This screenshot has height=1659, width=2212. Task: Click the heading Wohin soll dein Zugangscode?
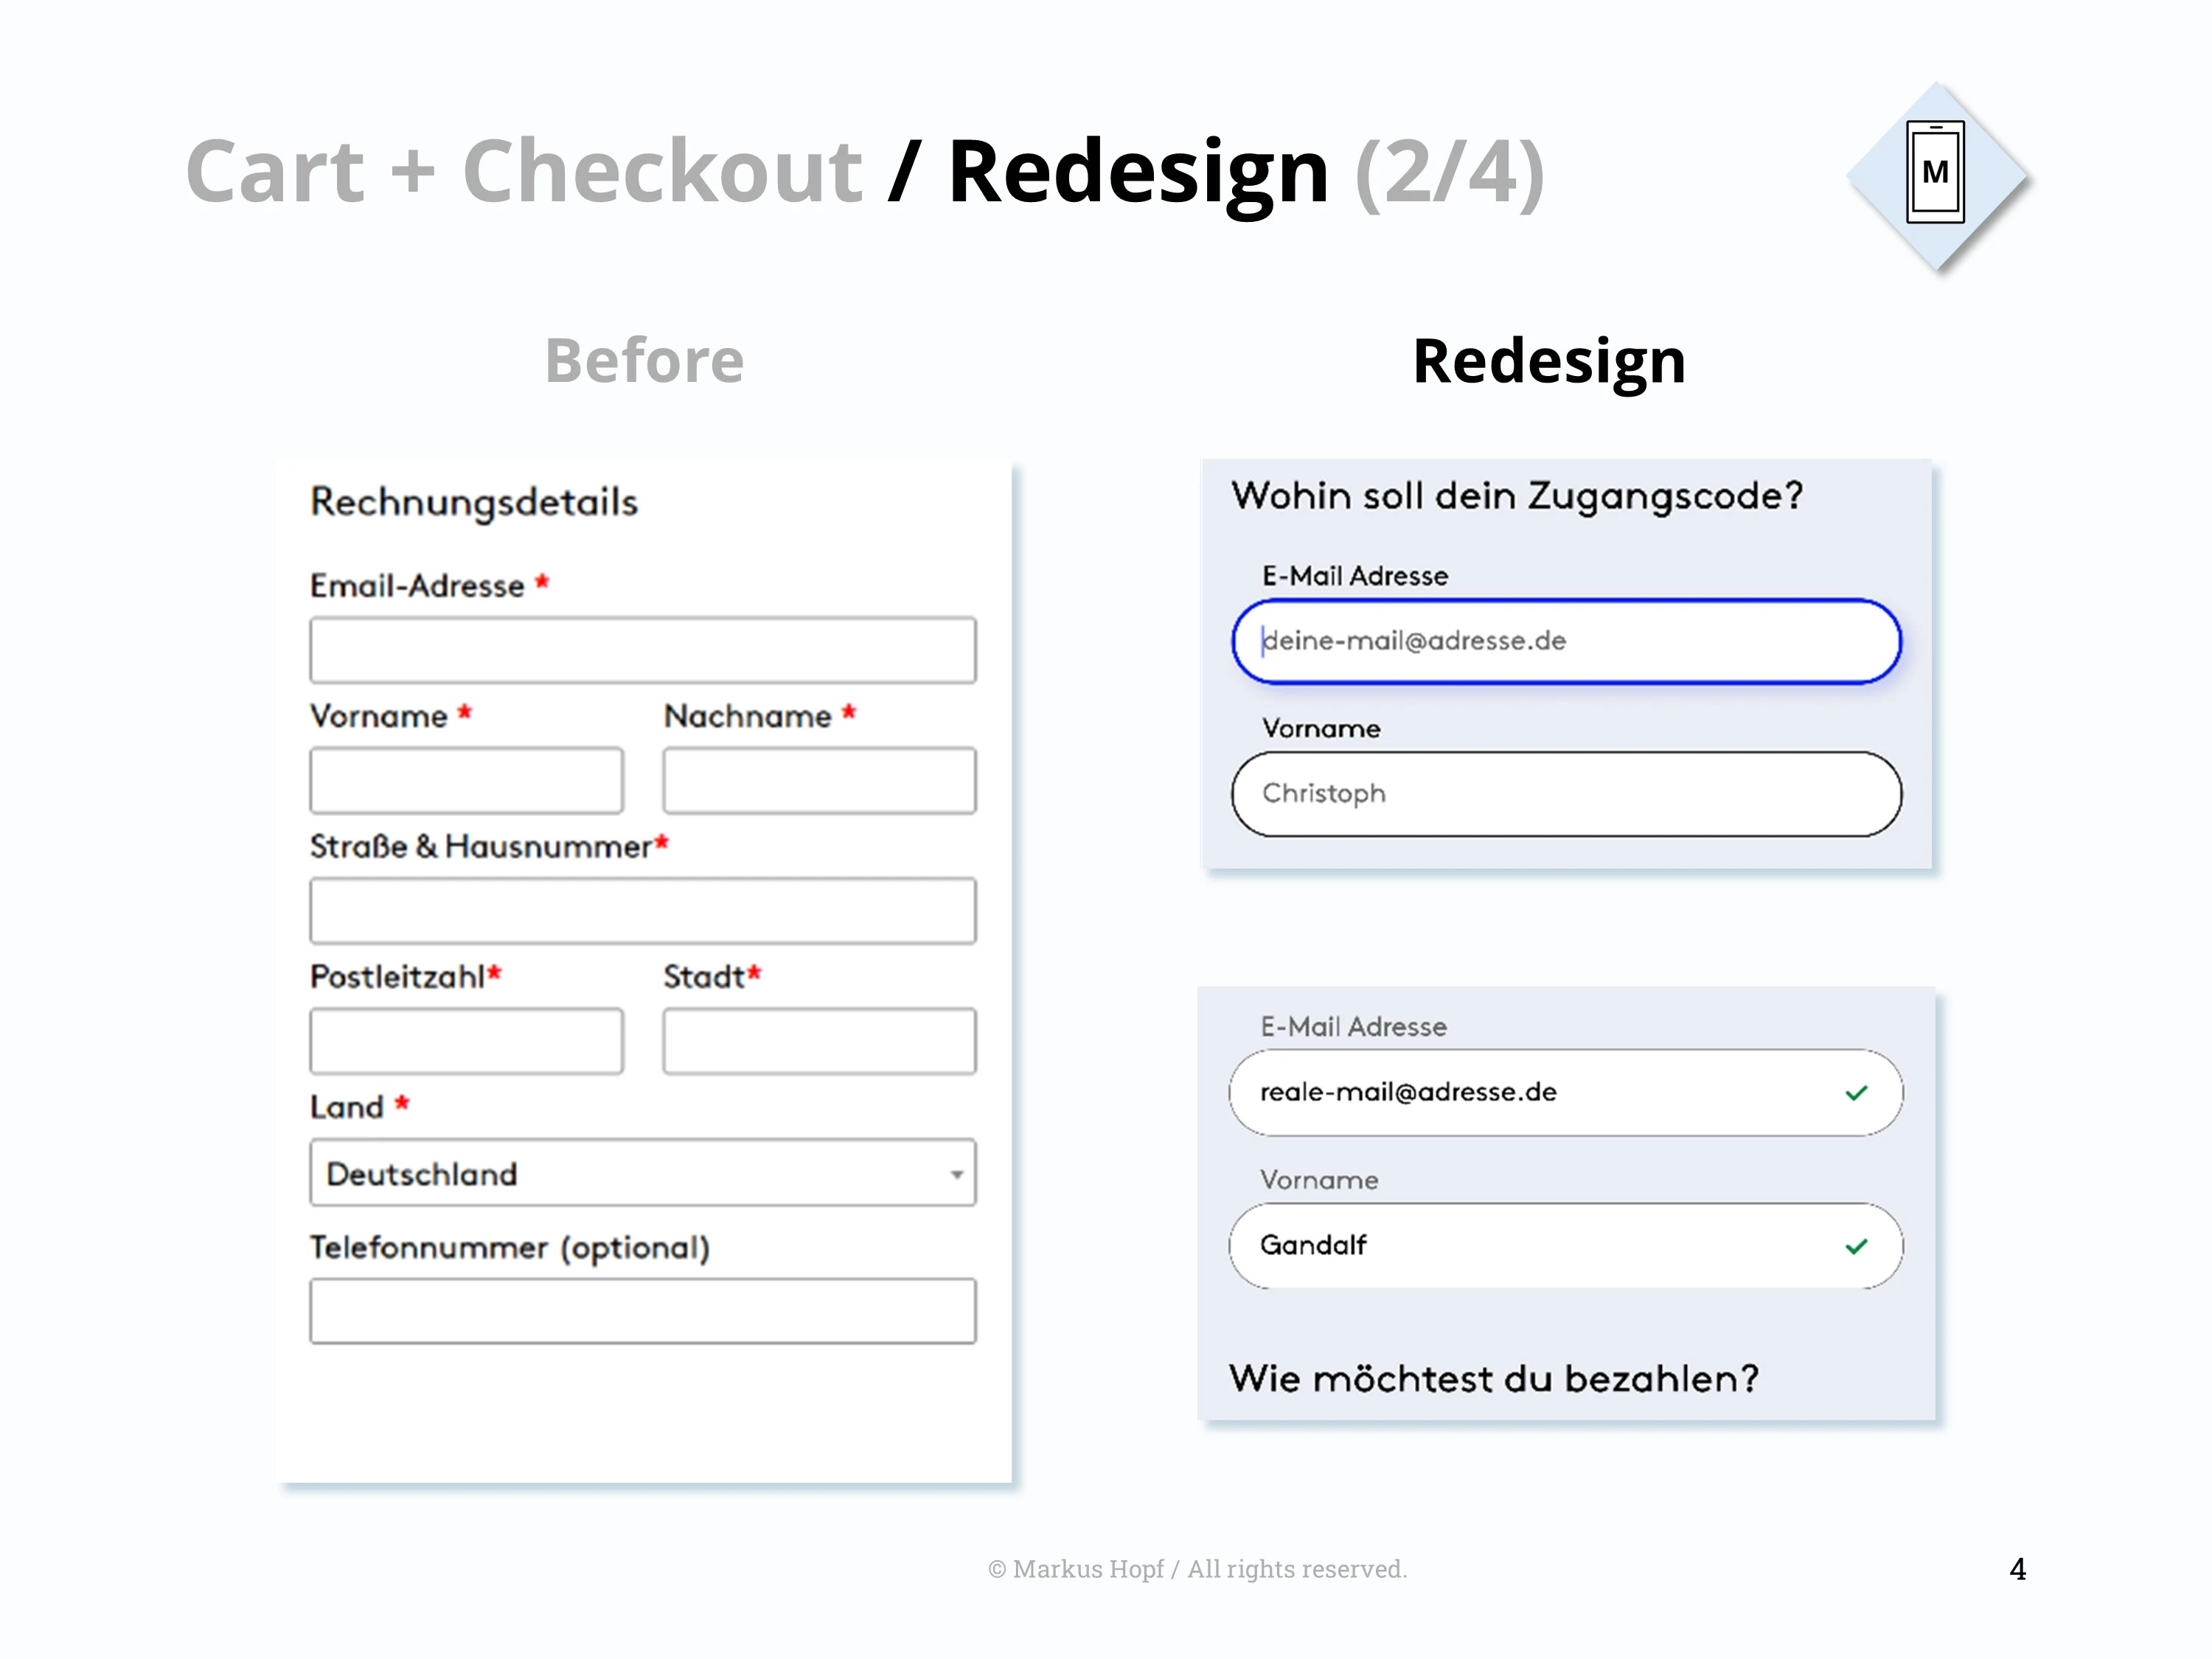1517,497
